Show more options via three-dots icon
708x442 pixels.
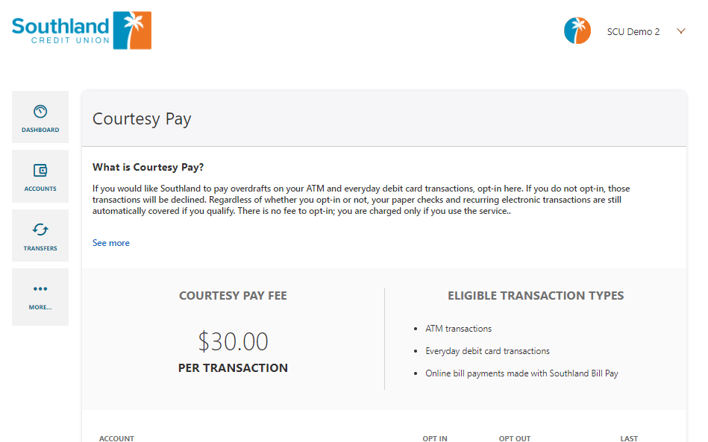coord(40,288)
